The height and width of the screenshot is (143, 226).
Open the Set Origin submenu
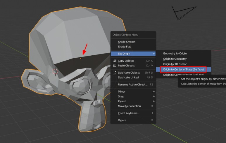click(x=133, y=54)
